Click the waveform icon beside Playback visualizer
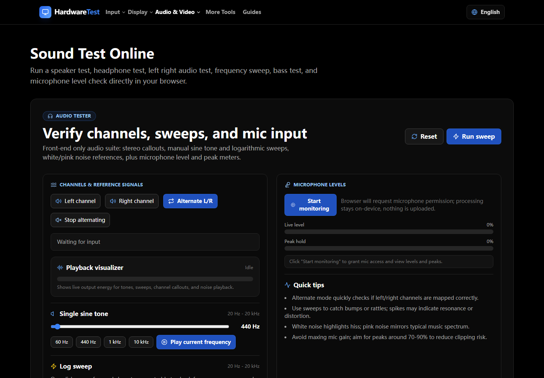The width and height of the screenshot is (544, 378). coord(60,268)
